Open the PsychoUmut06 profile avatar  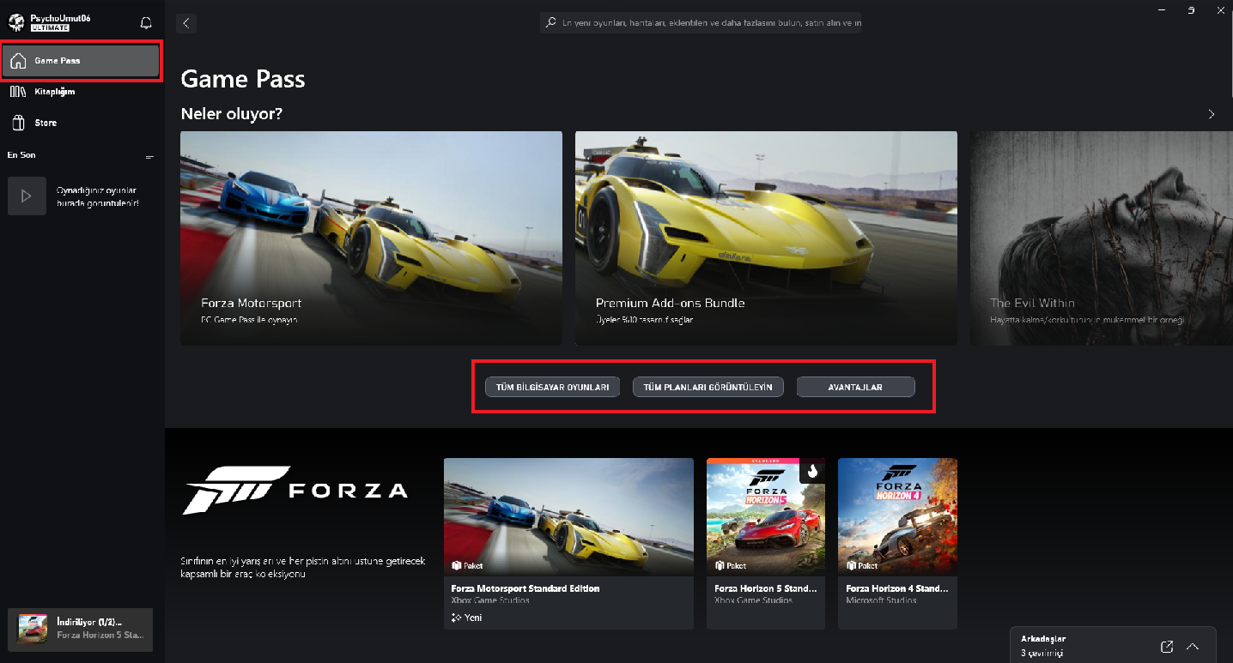point(16,22)
